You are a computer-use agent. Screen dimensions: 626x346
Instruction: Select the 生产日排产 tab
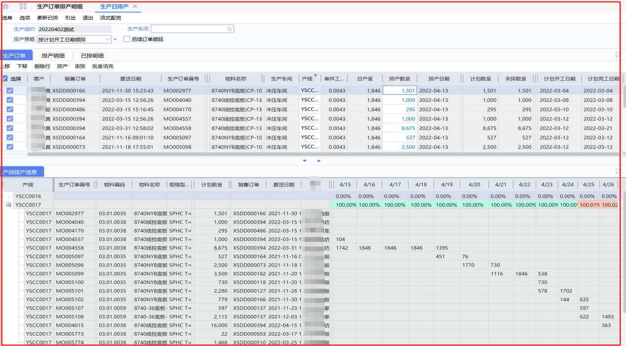tap(114, 6)
